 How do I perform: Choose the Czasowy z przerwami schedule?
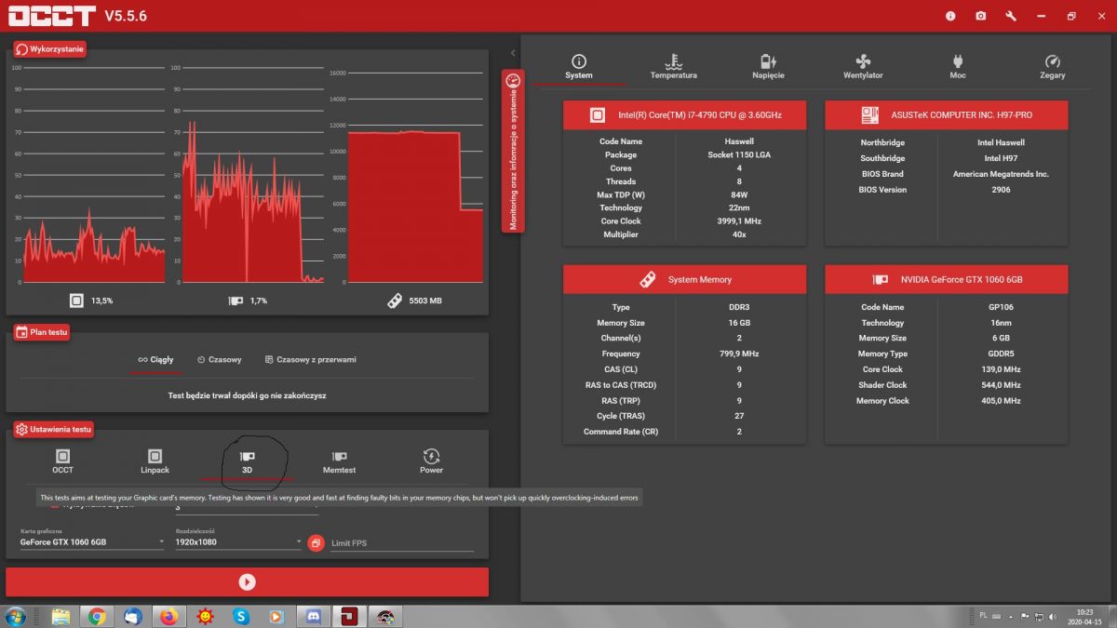tap(310, 359)
